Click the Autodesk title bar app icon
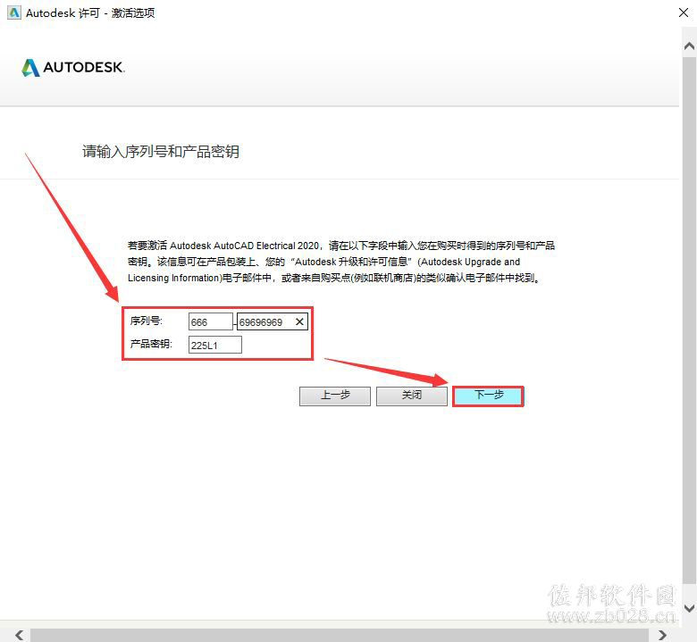697x642 pixels. pyautogui.click(x=13, y=13)
